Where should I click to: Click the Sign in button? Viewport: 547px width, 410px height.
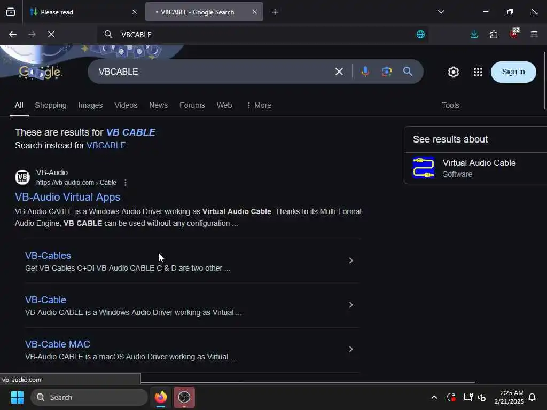(x=513, y=72)
